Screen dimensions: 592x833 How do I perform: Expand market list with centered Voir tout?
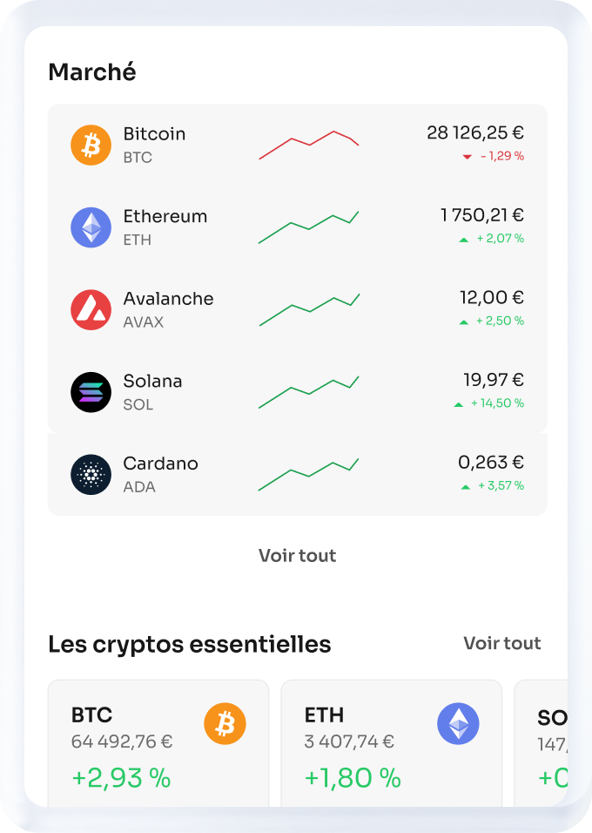tap(297, 556)
